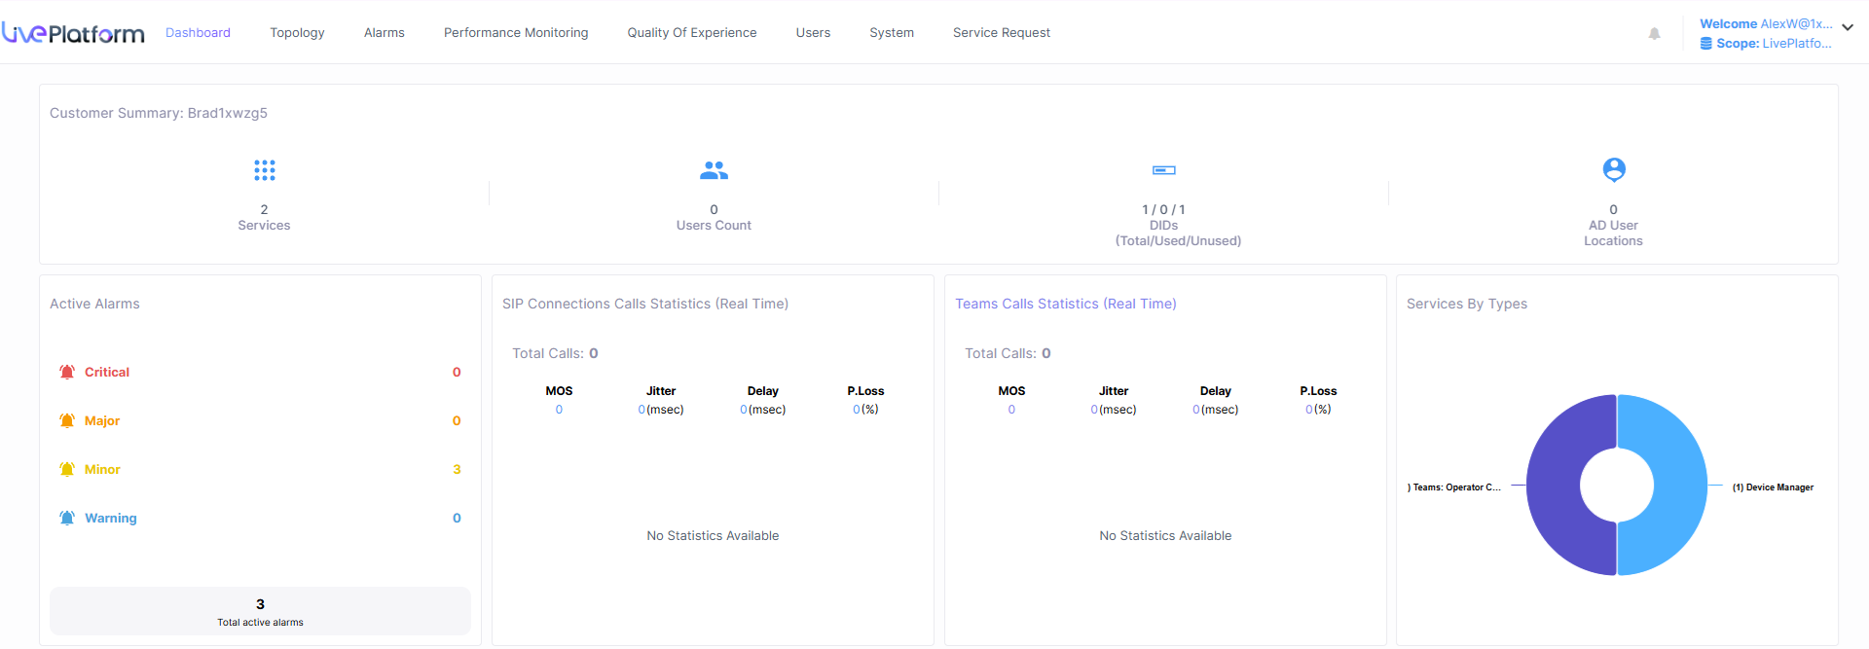Viewport: 1869px width, 649px height.
Task: Click the Warning alarm bell icon
Action: (x=67, y=518)
